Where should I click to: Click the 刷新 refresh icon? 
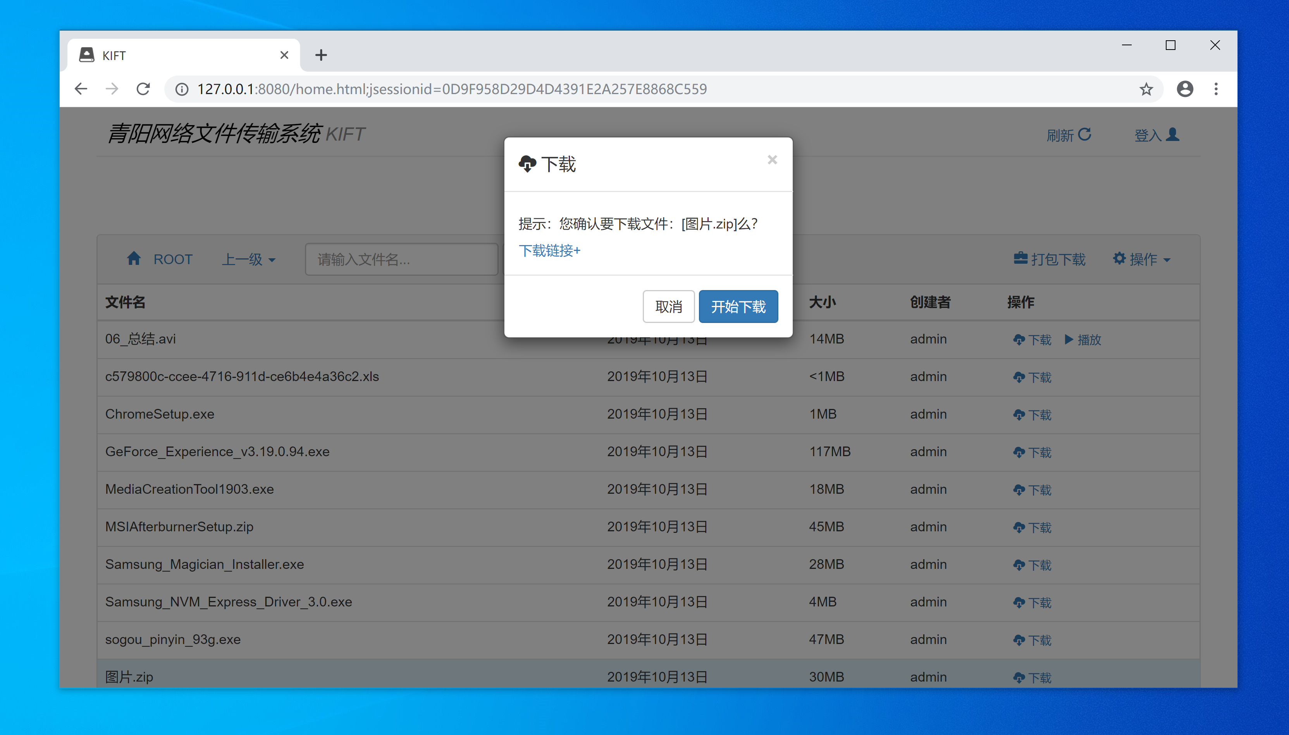tap(1084, 134)
